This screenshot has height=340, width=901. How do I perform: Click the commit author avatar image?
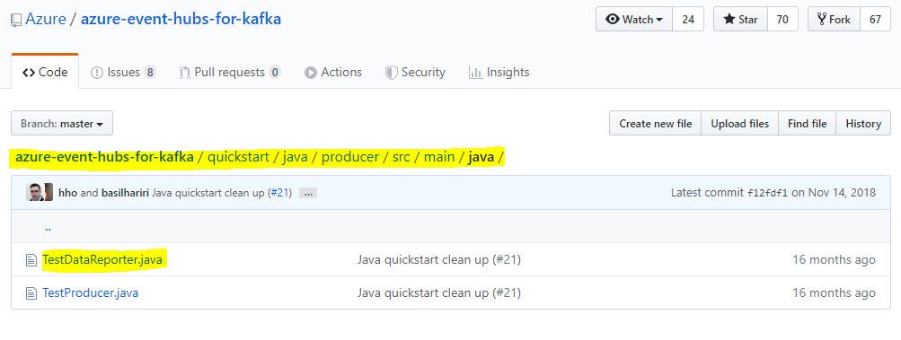coord(40,192)
